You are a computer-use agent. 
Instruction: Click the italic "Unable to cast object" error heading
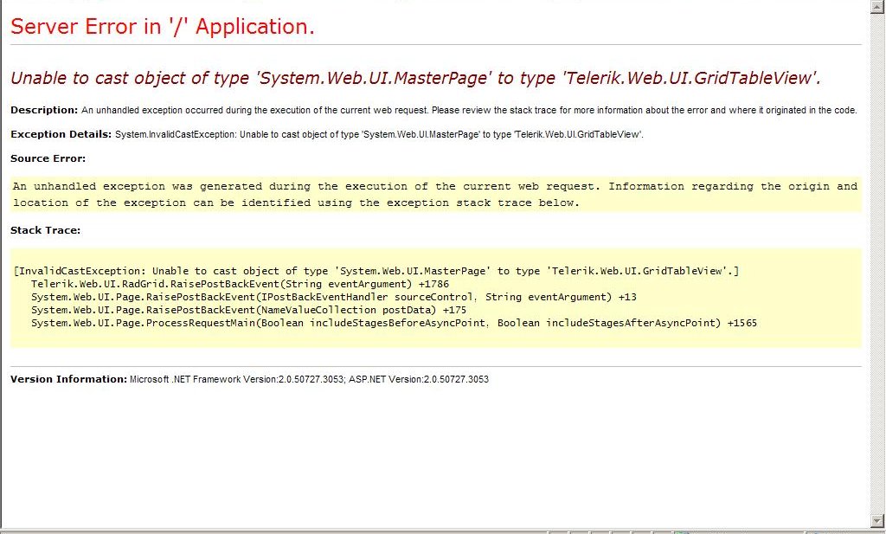pyautogui.click(x=415, y=78)
